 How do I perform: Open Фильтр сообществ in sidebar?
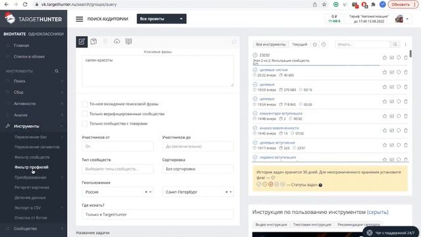pos(32,157)
